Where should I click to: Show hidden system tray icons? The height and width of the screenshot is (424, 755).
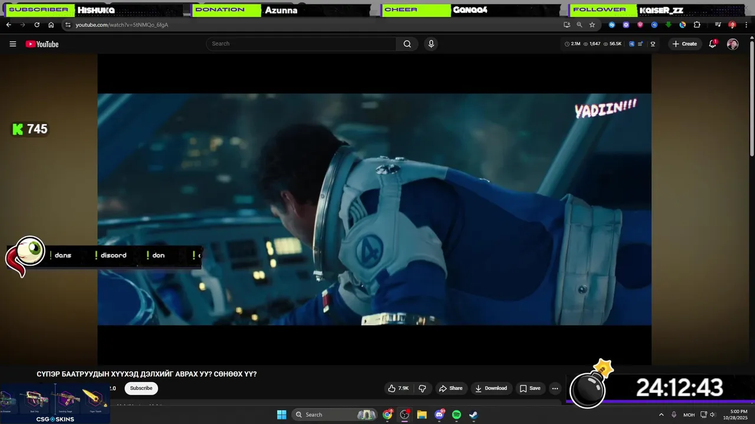pos(661,415)
